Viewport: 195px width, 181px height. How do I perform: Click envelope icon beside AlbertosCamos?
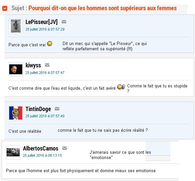tap(65, 148)
